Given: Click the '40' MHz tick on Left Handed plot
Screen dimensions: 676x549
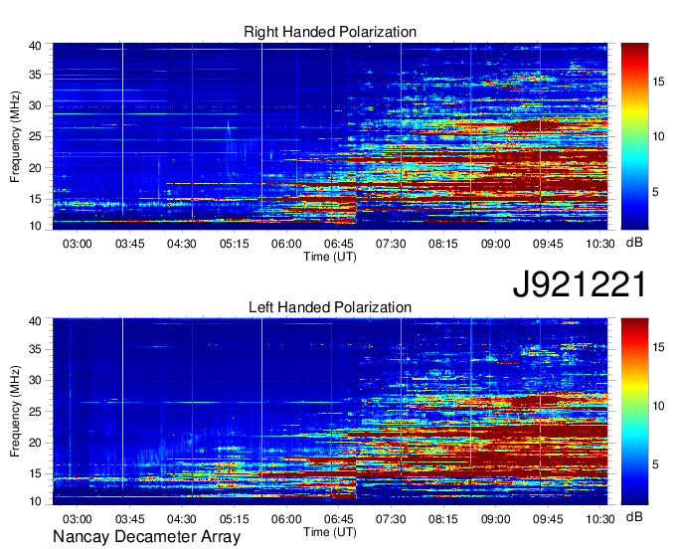Looking at the screenshot, I should [36, 321].
